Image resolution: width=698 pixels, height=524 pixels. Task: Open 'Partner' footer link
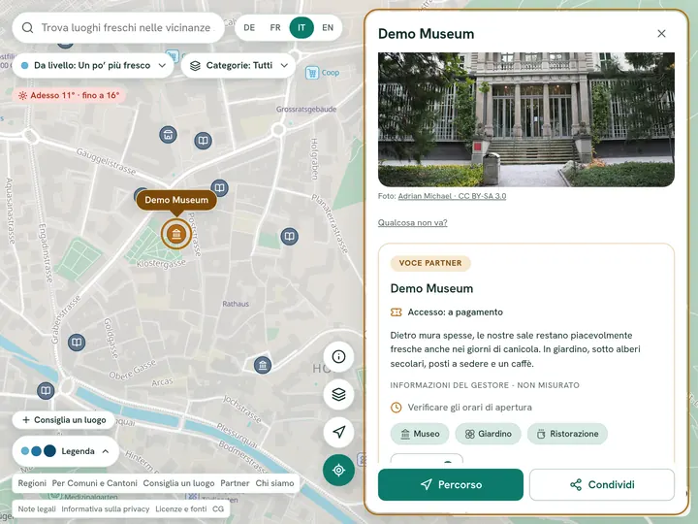pos(235,483)
